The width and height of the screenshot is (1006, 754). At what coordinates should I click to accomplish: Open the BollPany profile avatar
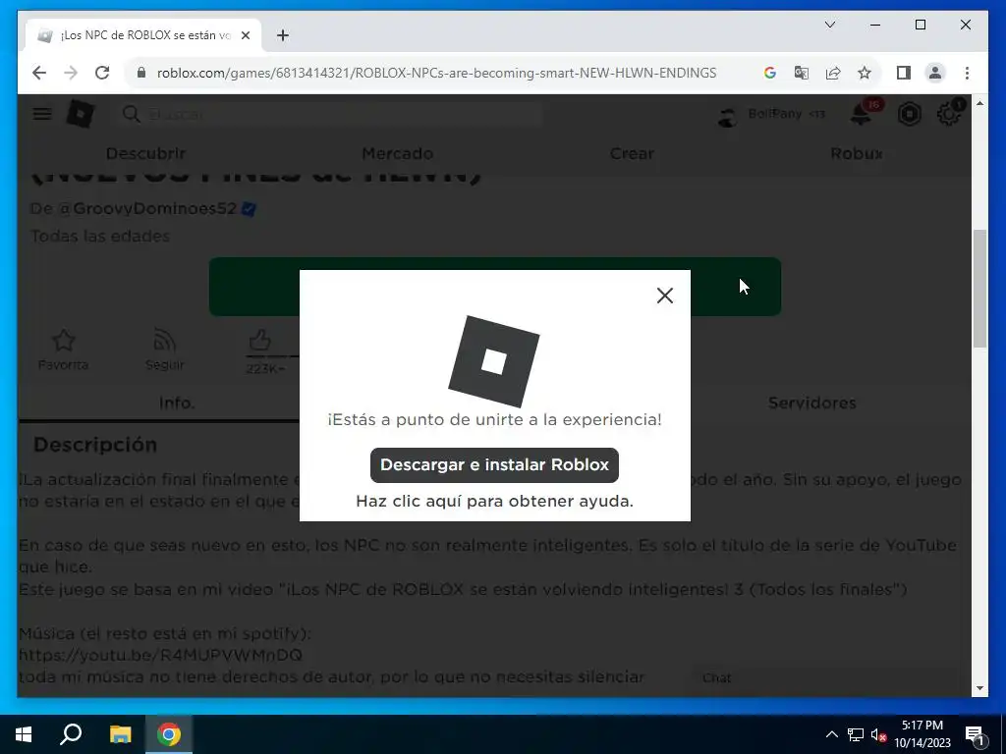coord(727,115)
